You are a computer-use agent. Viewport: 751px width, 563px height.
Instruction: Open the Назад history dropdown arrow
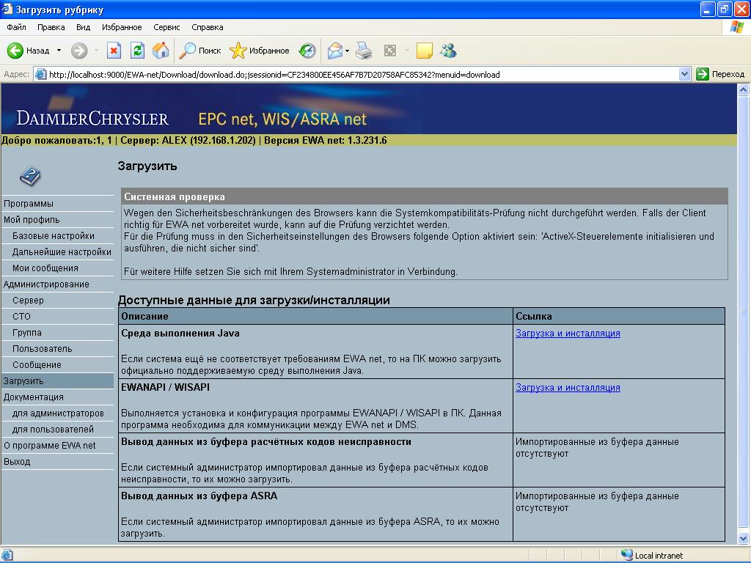click(x=59, y=51)
